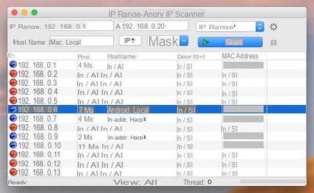Click the View: All status text
314x193 pixels.
click(135, 182)
